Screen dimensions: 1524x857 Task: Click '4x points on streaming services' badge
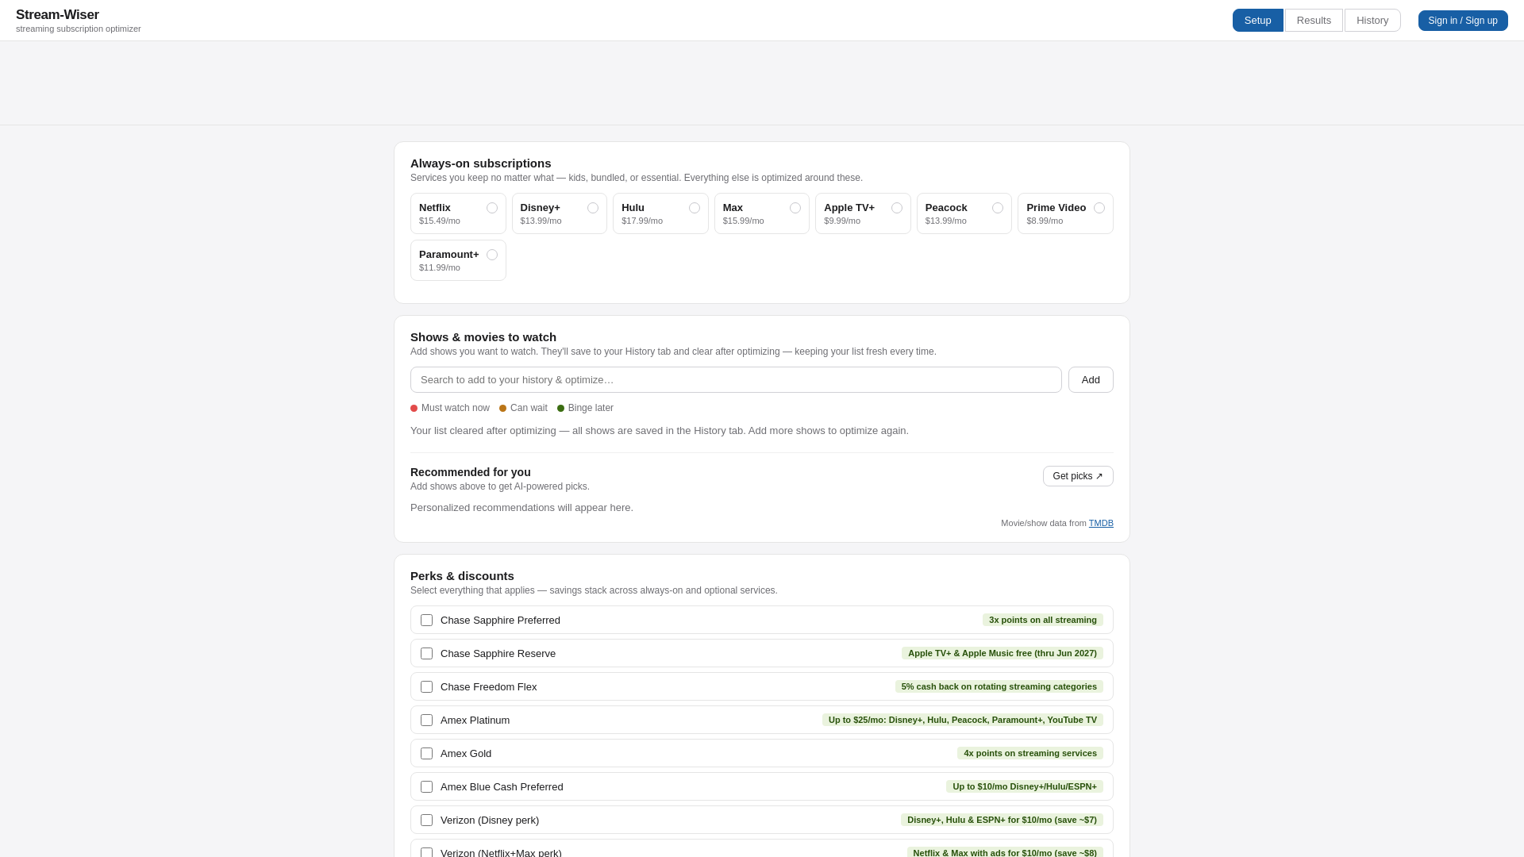pyautogui.click(x=1030, y=754)
